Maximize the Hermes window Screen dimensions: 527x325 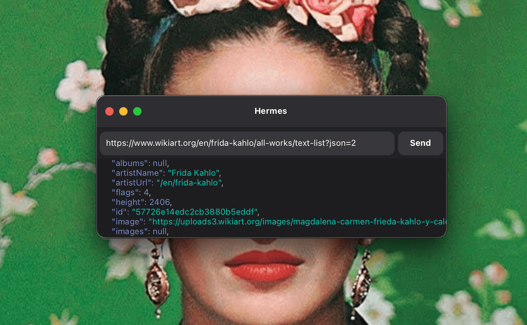pyautogui.click(x=137, y=111)
